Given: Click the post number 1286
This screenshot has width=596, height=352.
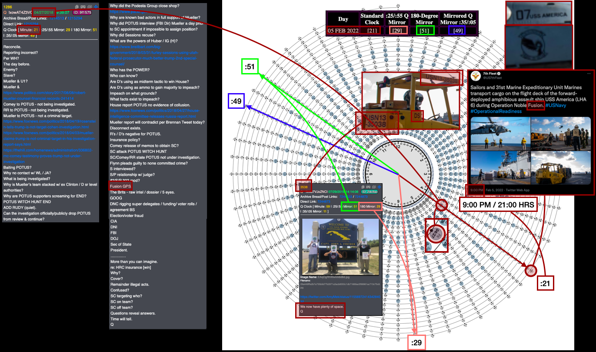Looking at the screenshot, I should pos(7,7).
